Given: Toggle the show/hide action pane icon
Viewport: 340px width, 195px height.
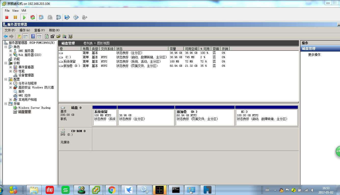Looking at the screenshot, I should coord(39,36).
